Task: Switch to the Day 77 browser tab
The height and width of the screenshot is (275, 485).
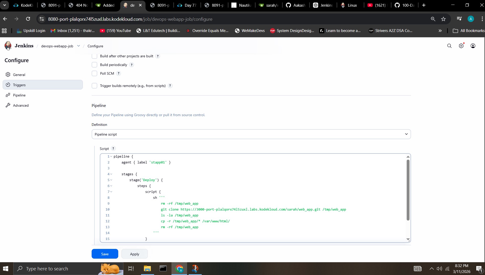Action: coord(187,5)
